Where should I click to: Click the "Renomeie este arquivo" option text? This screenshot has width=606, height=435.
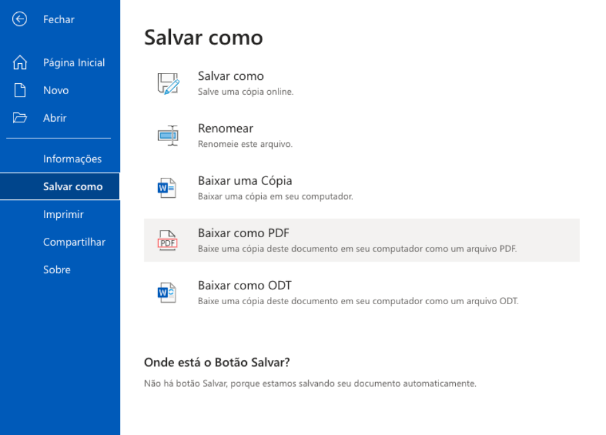[x=245, y=144]
